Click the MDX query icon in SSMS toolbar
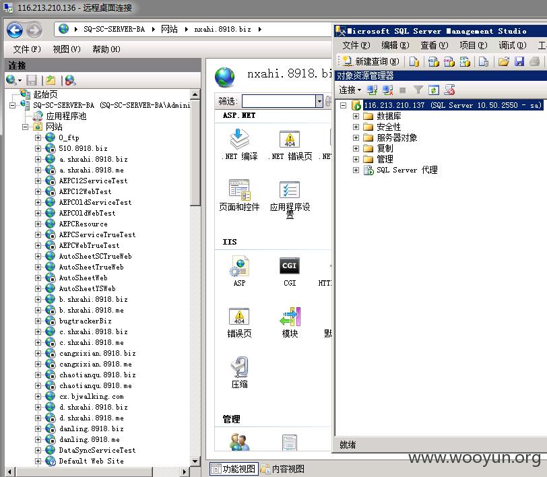This screenshot has height=477, width=547. 434,62
